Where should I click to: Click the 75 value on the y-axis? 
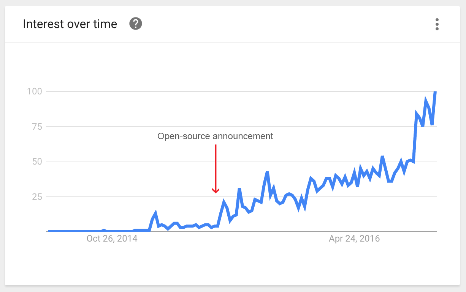coord(36,127)
